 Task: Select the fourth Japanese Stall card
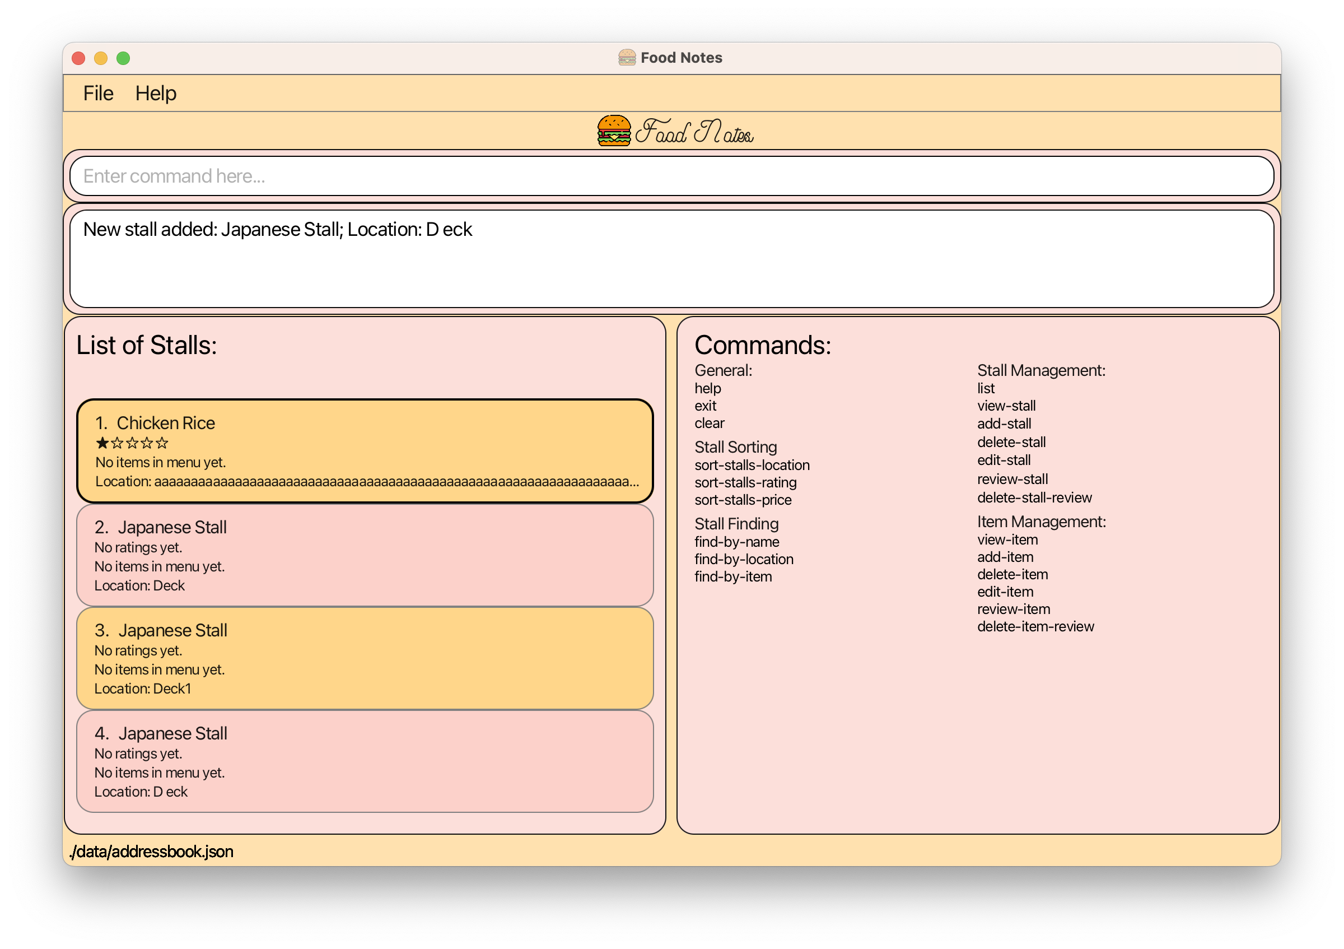[364, 760]
